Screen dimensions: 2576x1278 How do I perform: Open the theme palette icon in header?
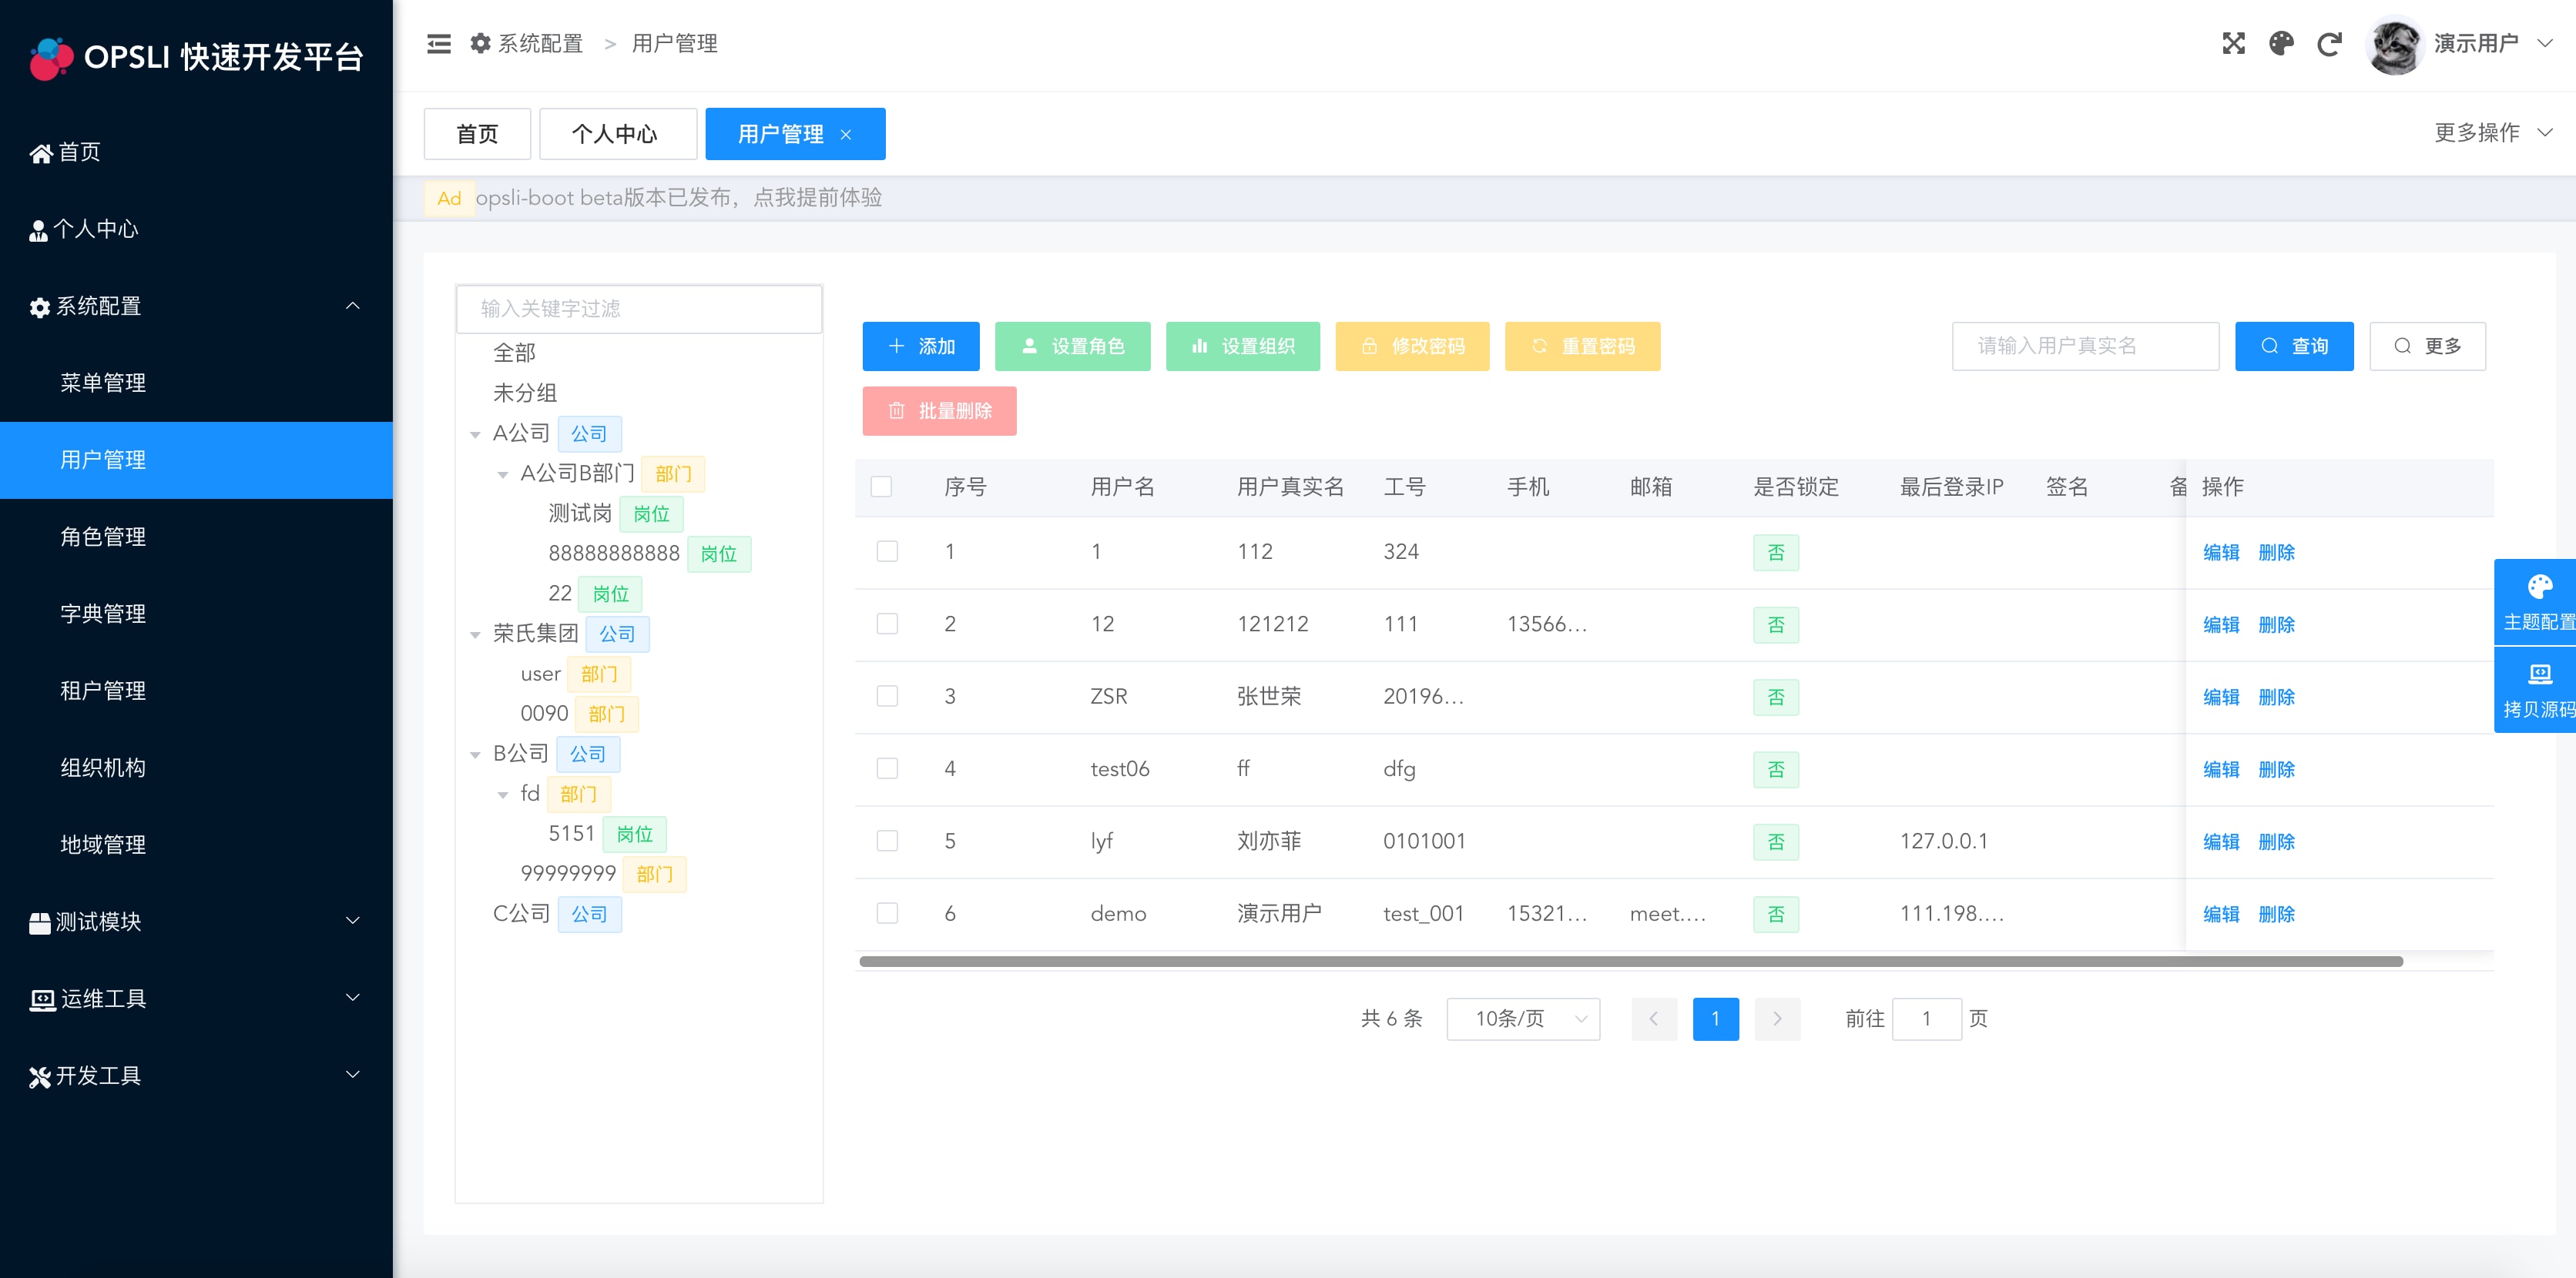tap(2281, 44)
